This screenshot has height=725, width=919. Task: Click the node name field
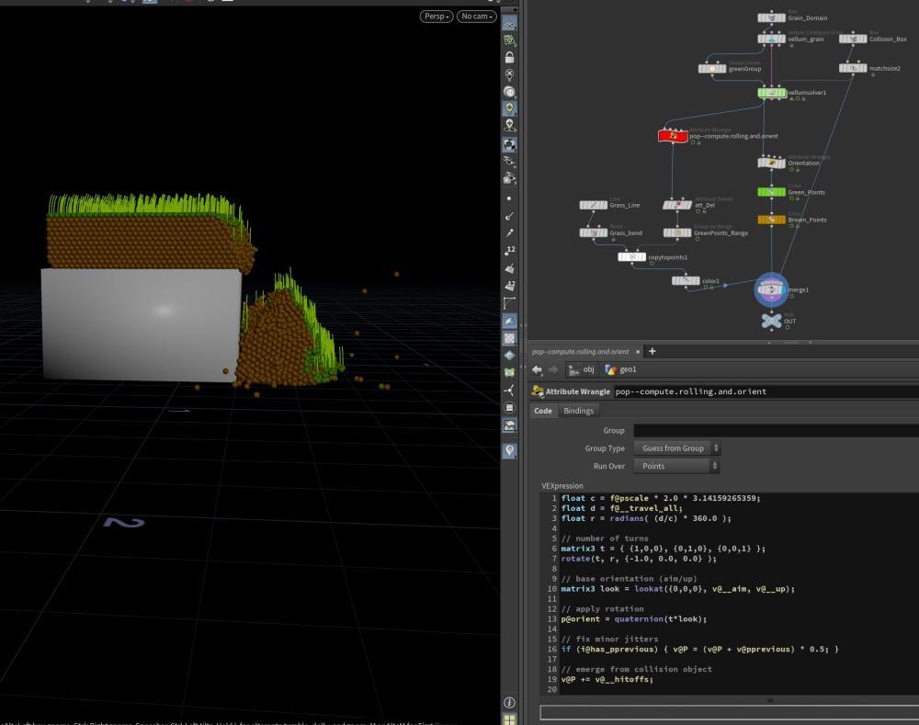[x=766, y=391]
